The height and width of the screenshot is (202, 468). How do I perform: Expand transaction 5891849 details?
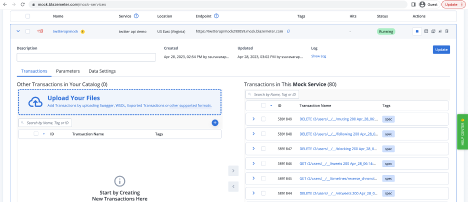pyautogui.click(x=253, y=119)
